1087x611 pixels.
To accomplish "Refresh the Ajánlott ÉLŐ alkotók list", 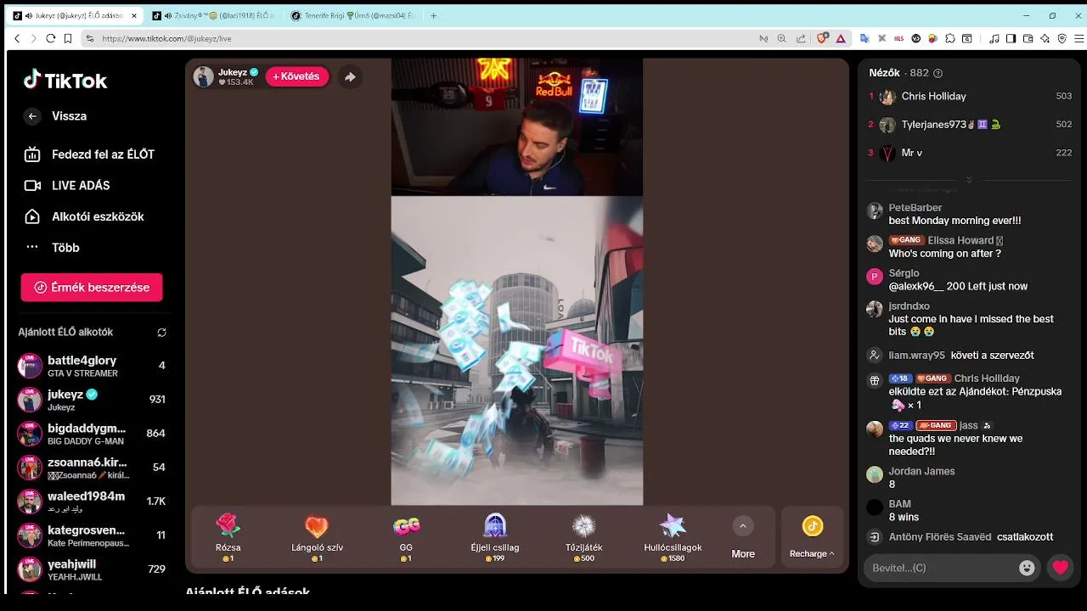I will tap(161, 333).
